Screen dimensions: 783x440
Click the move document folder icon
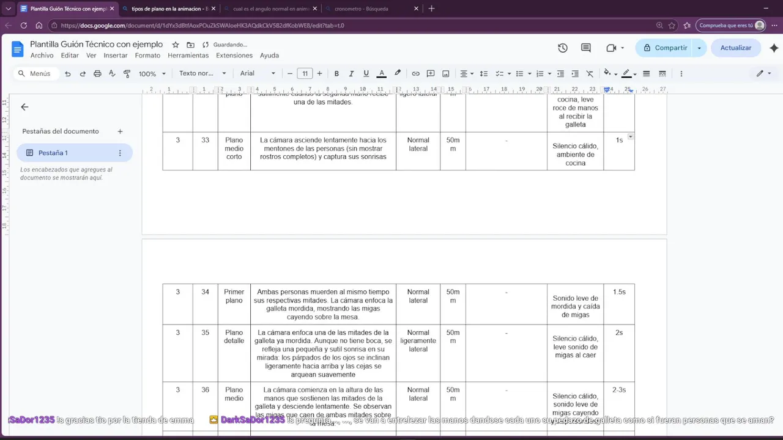pos(190,45)
